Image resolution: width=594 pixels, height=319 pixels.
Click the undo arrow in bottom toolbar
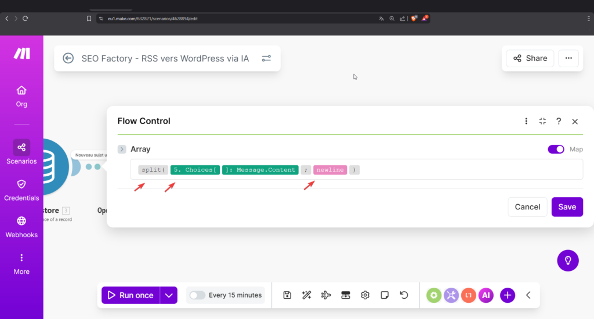coord(404,295)
